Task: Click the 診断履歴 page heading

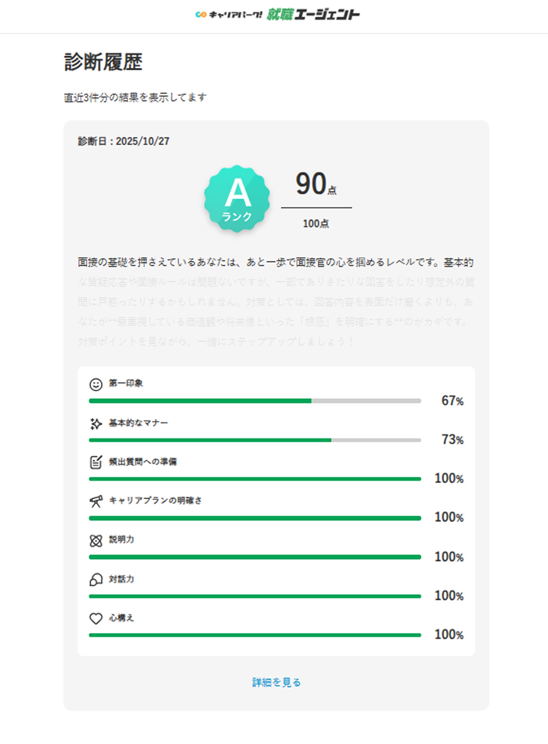Action: point(103,62)
